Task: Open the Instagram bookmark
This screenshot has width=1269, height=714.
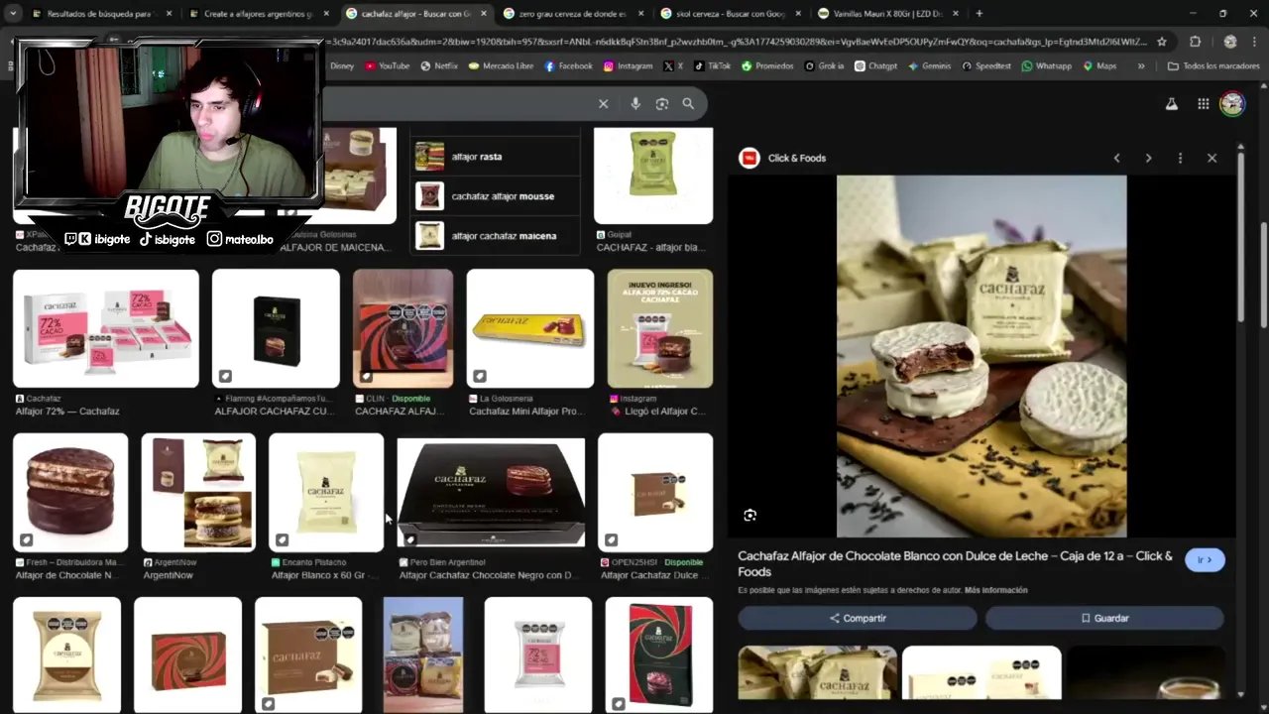Action: tap(628, 66)
